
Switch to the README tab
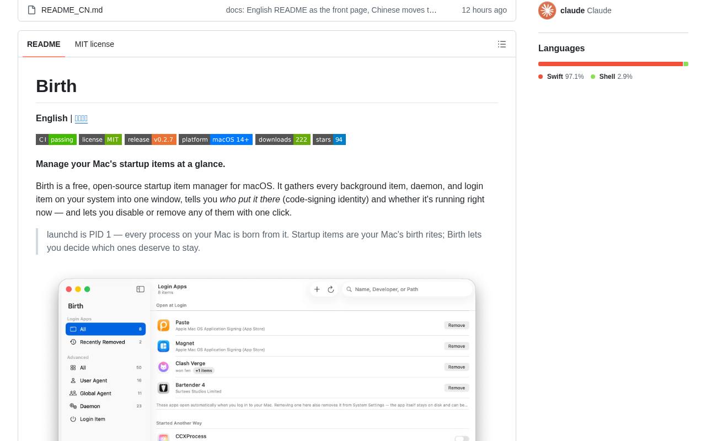click(x=44, y=44)
